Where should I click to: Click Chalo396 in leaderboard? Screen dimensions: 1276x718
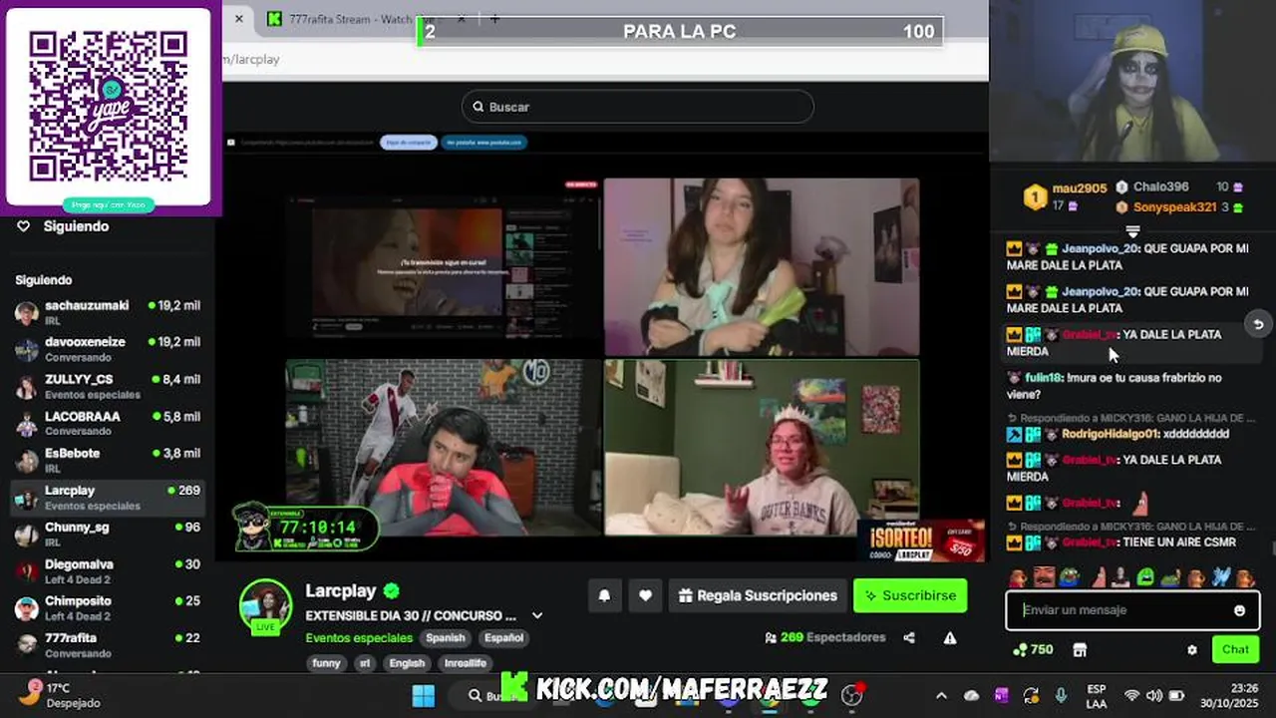tap(1161, 186)
